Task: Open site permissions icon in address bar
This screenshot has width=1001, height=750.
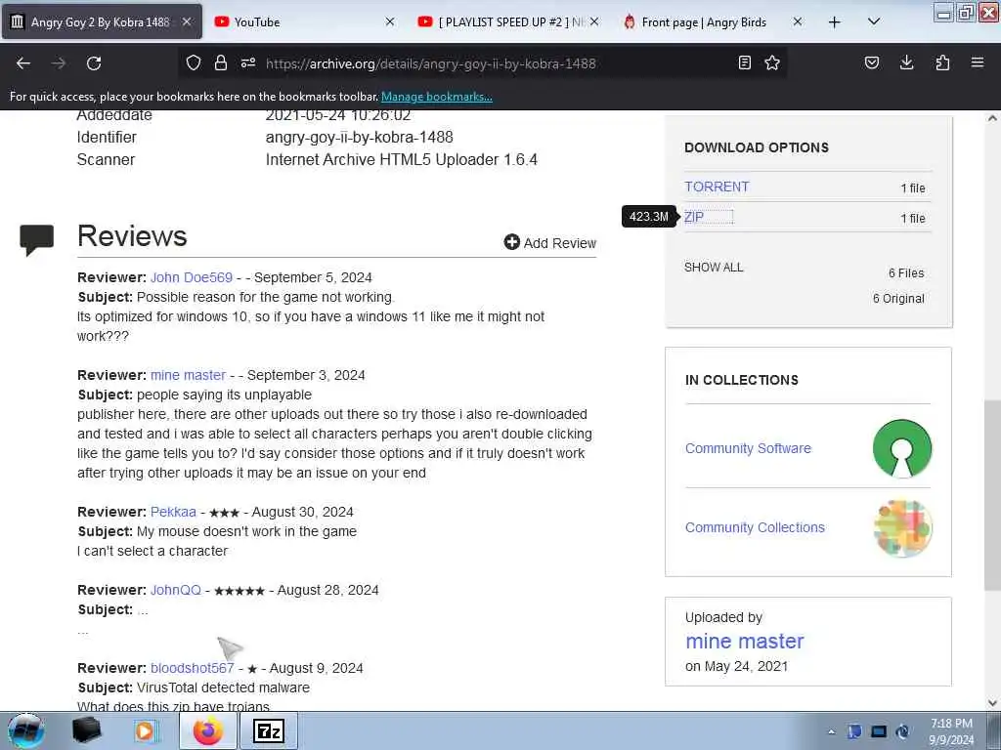Action: coord(248,62)
